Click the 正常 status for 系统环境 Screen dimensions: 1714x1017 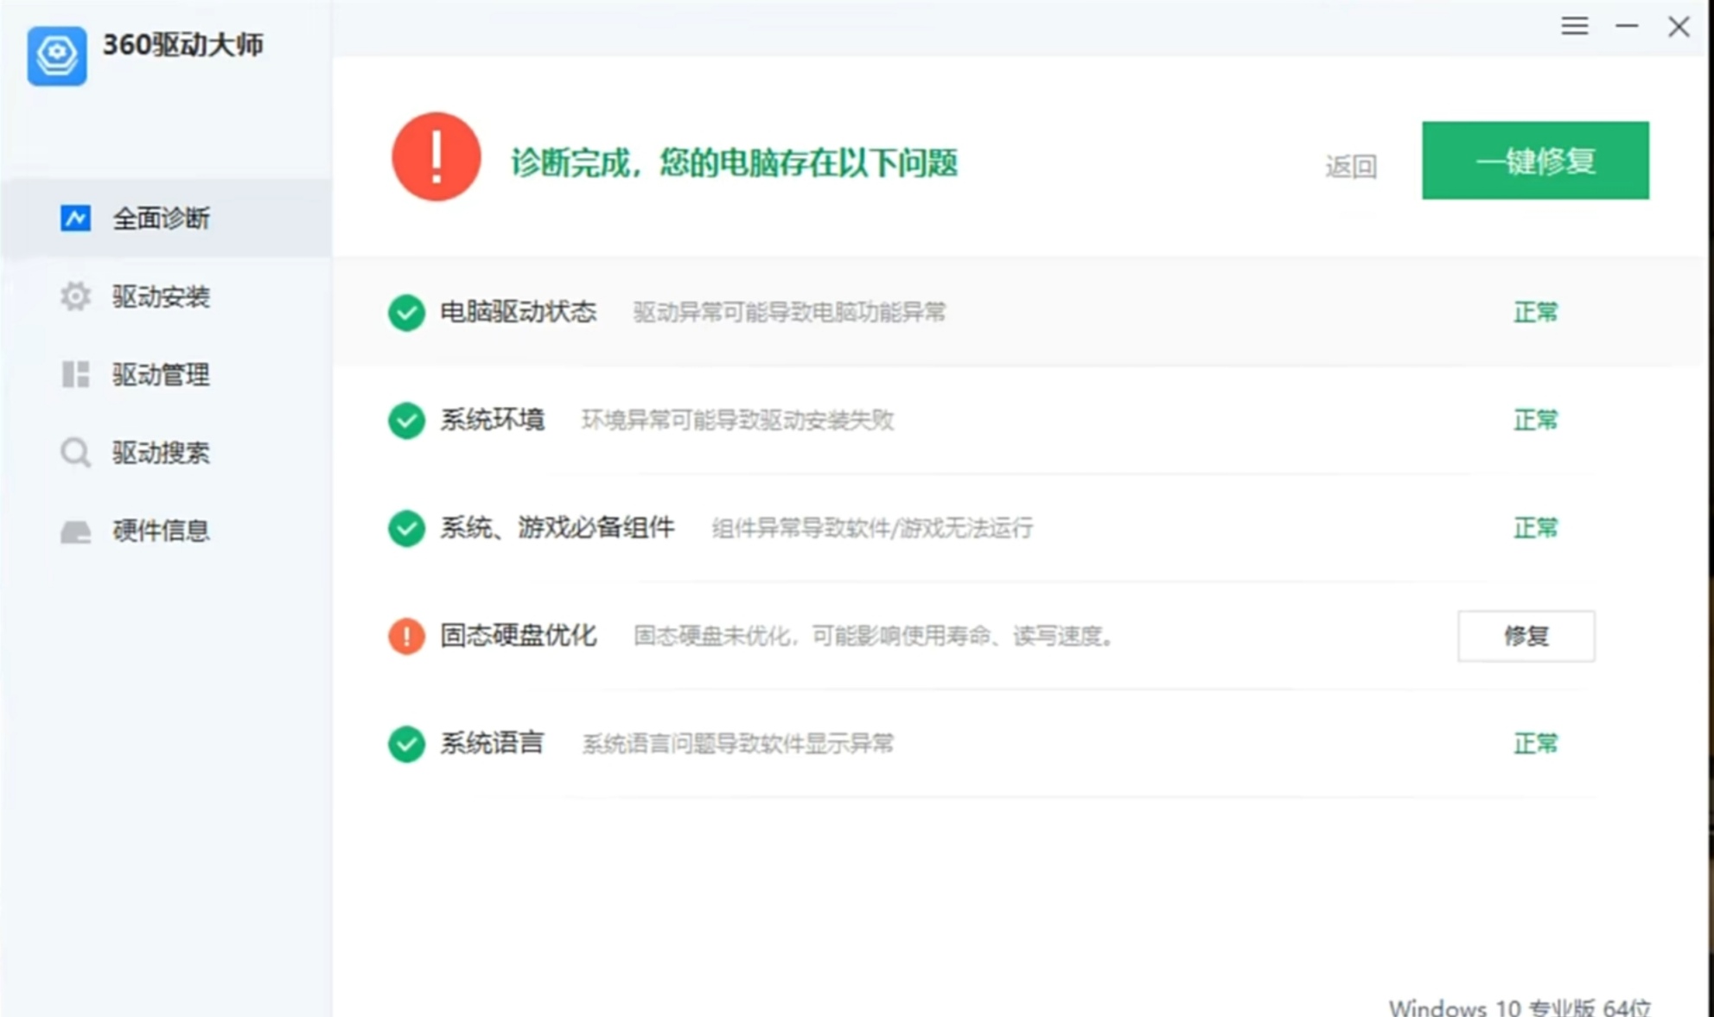[x=1535, y=420]
